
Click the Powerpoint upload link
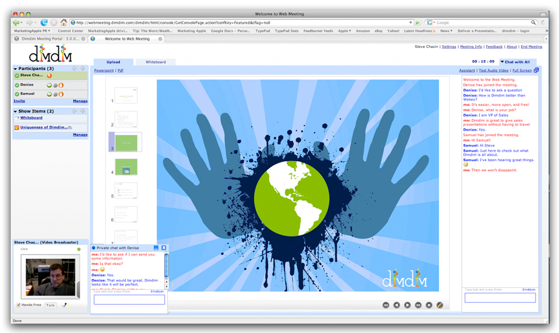point(104,70)
